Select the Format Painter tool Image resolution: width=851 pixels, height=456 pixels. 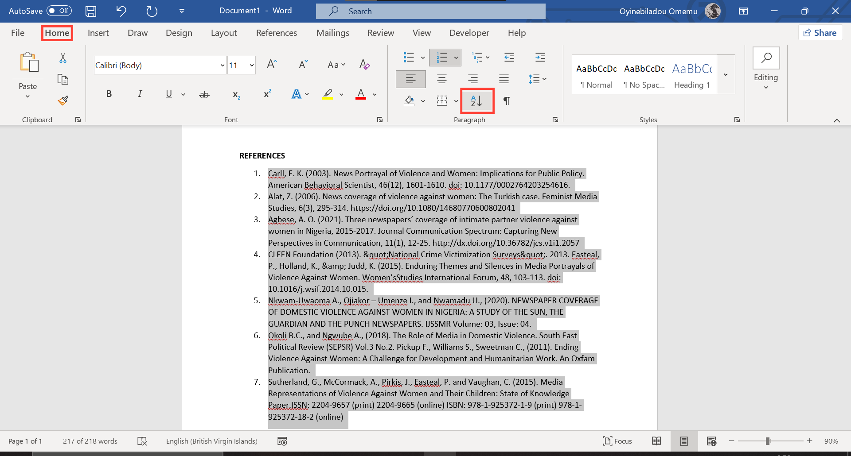pyautogui.click(x=63, y=100)
